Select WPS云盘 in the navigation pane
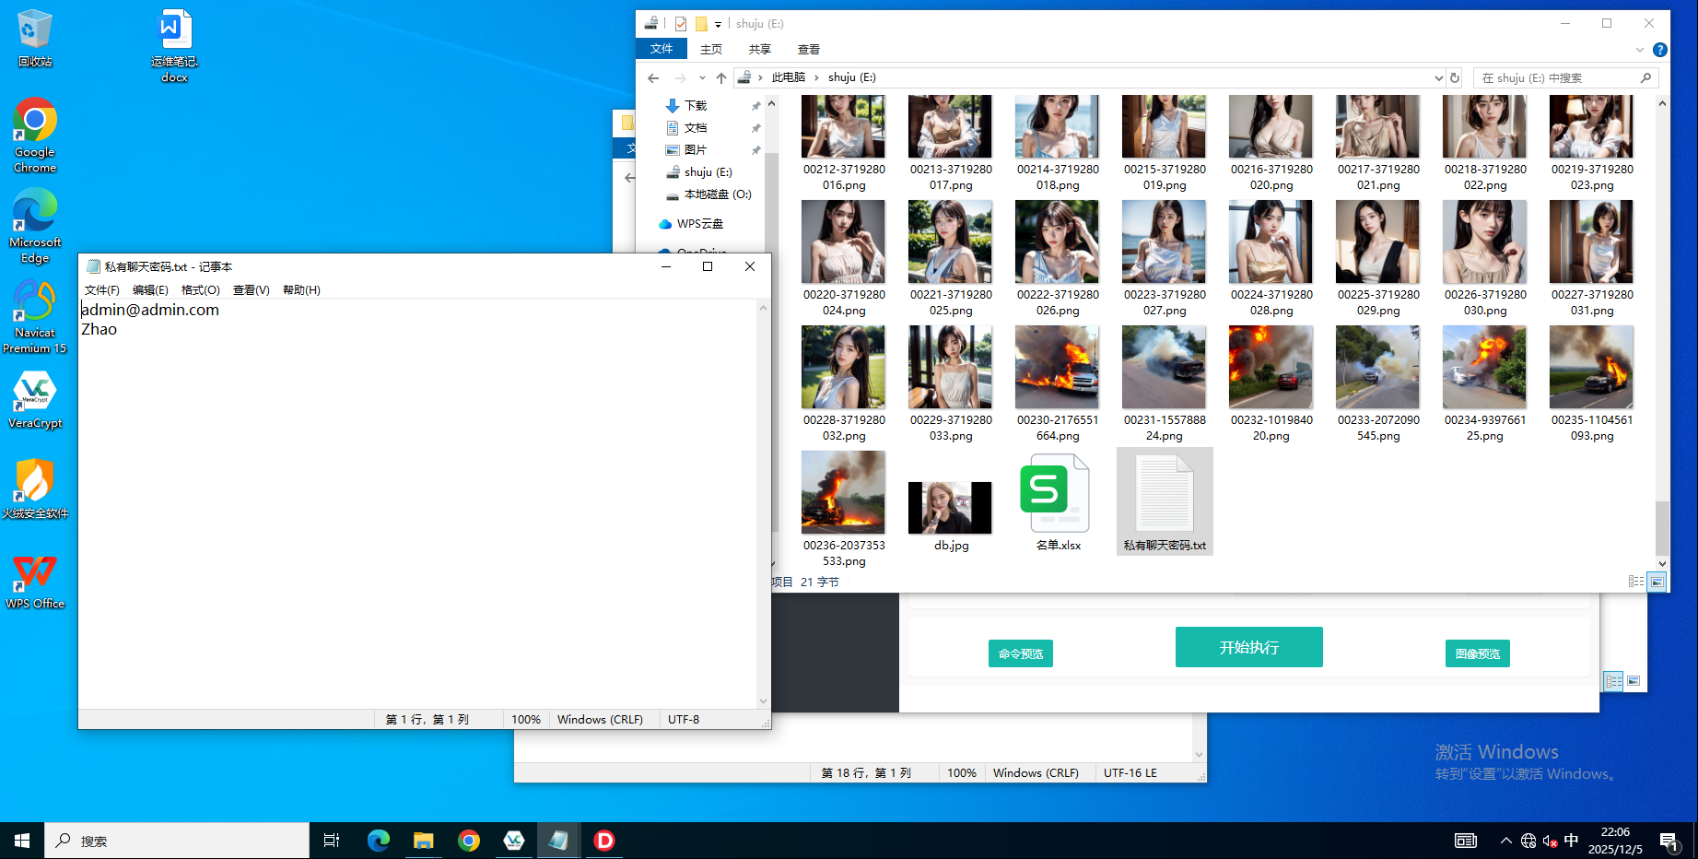 click(x=699, y=224)
